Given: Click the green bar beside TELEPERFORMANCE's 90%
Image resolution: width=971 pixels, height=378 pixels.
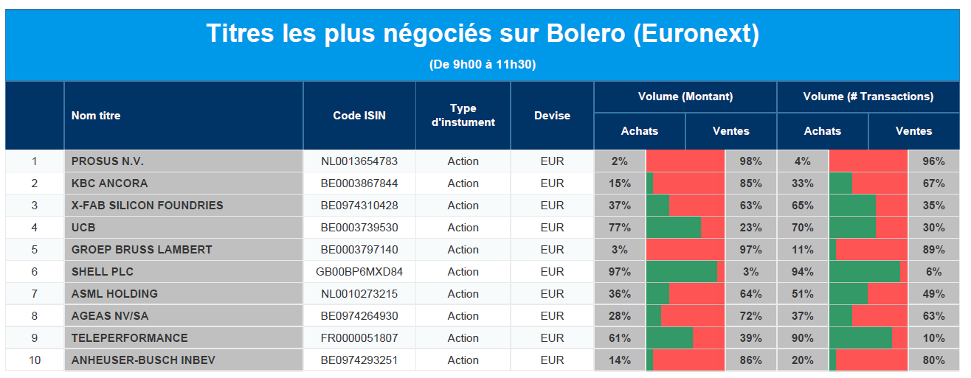Looking at the screenshot, I should point(860,338).
